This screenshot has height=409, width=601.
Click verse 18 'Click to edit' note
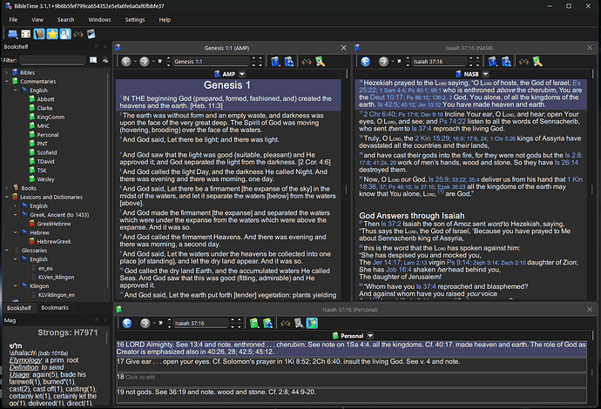140,377
